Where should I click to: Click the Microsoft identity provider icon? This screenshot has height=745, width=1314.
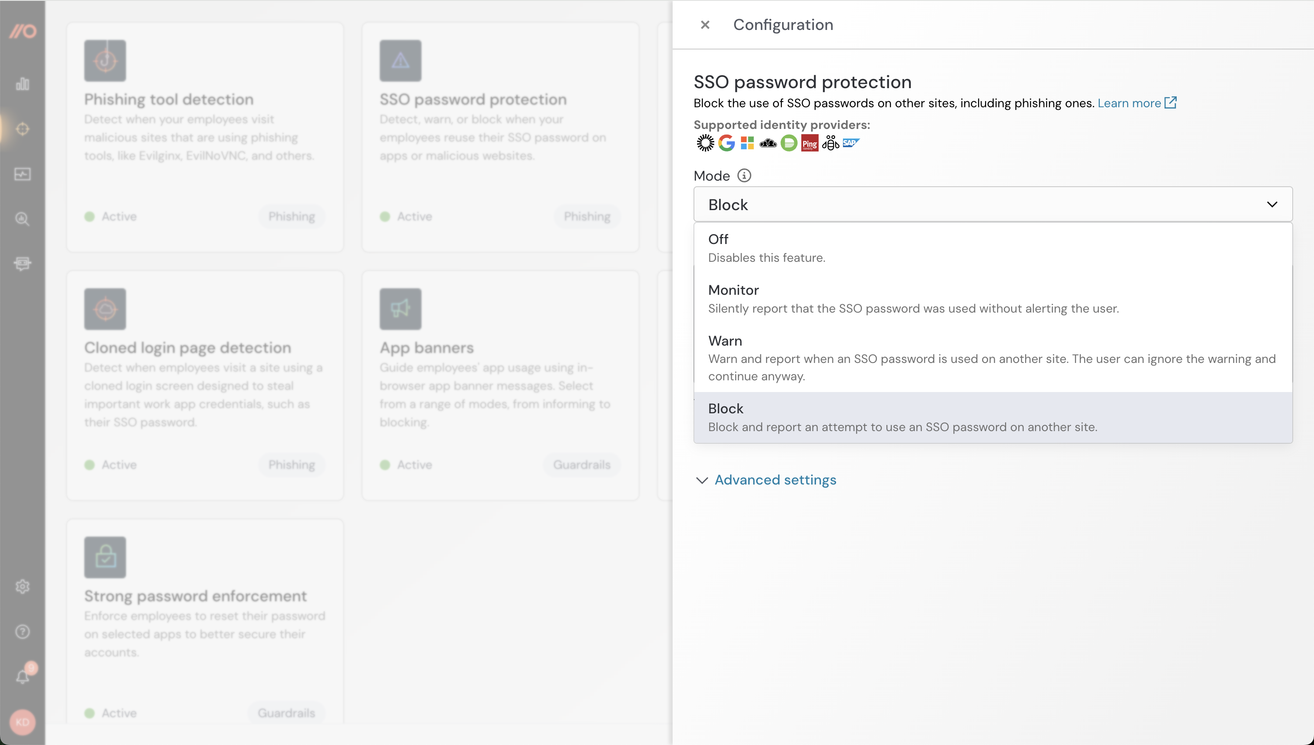click(x=747, y=143)
